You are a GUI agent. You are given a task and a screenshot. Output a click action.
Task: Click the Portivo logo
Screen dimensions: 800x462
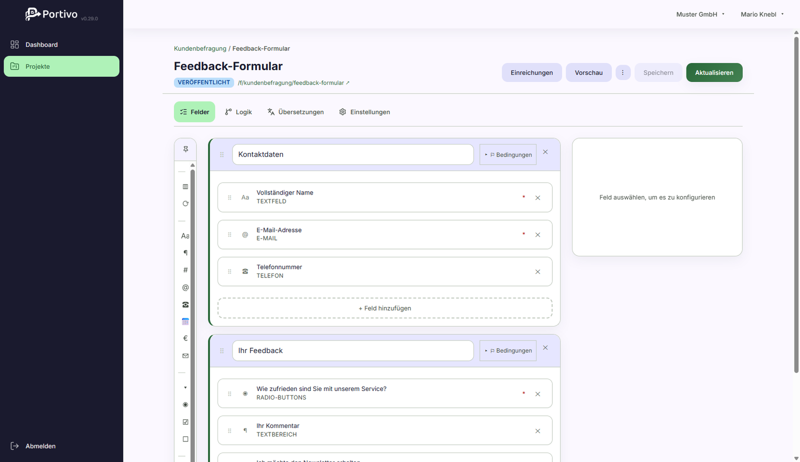point(52,14)
